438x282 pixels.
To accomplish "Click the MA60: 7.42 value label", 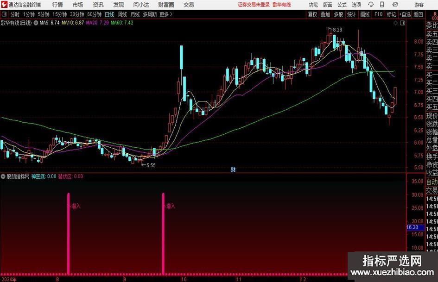I will pos(122,23).
